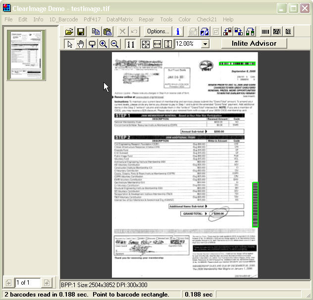
Task: Select the zoom out magnifier
Action: (x=114, y=44)
